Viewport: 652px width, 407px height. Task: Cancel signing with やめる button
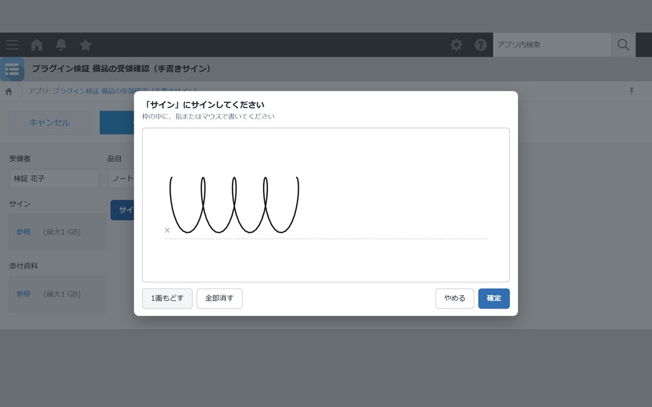point(455,299)
